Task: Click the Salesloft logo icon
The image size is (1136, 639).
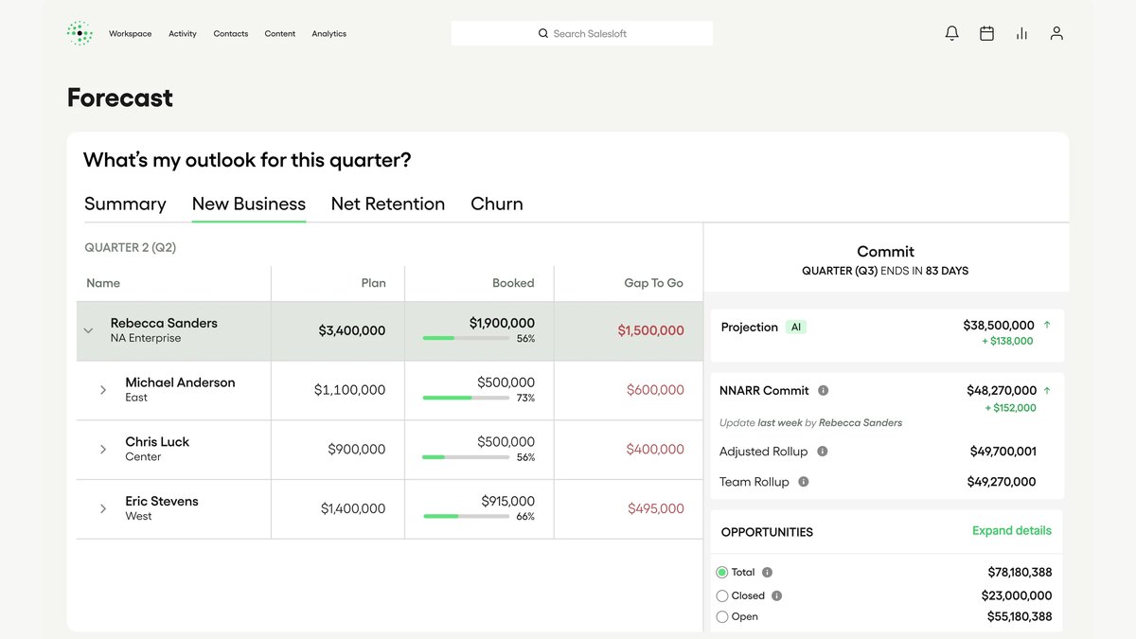Action: pyautogui.click(x=80, y=33)
